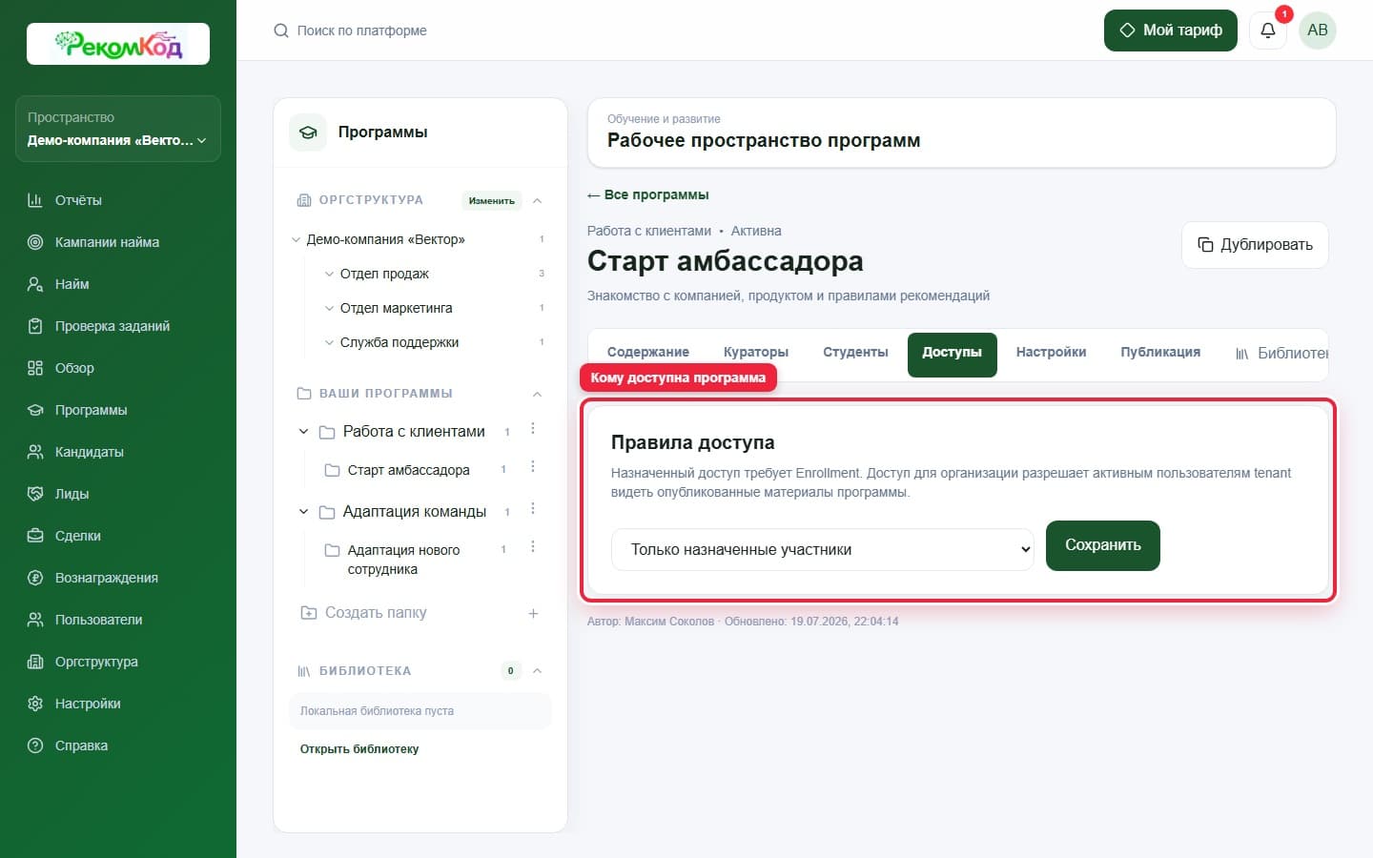Screen dimensions: 1373x858
Task: Open the Библиотека tab
Action: pyautogui.click(x=1281, y=354)
